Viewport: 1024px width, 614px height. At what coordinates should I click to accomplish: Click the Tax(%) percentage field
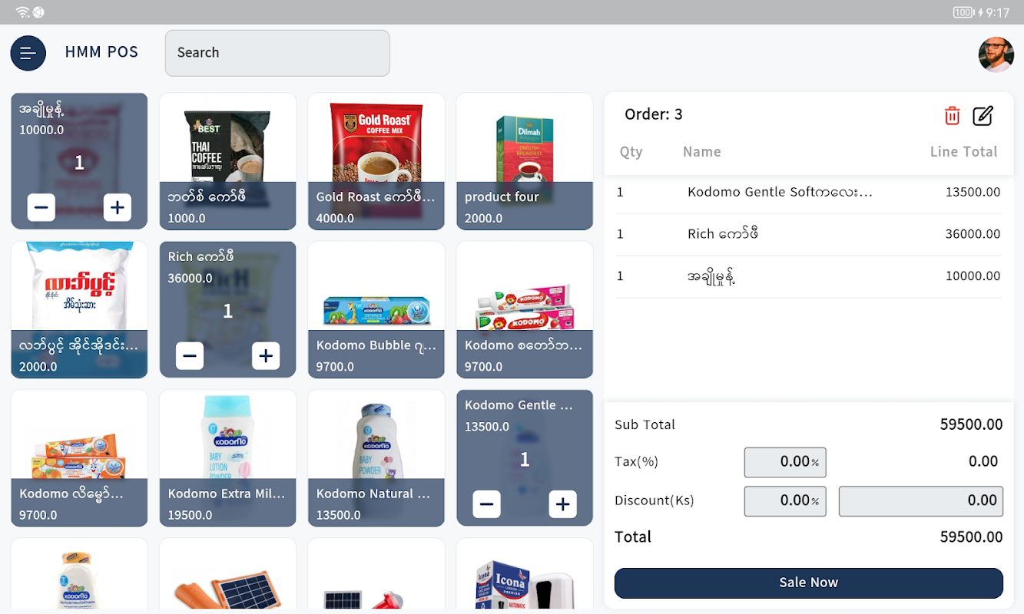pyautogui.click(x=785, y=462)
